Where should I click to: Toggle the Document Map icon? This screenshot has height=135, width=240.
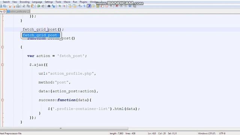pyautogui.click(x=97, y=6)
